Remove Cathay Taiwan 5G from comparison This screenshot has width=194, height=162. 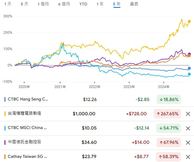click(x=188, y=157)
